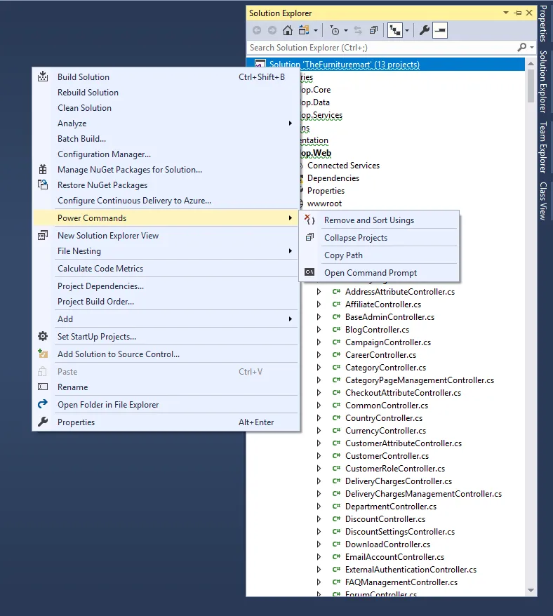Expand the File Nesting submenu arrow
Viewport: 553px width, 616px height.
(290, 250)
